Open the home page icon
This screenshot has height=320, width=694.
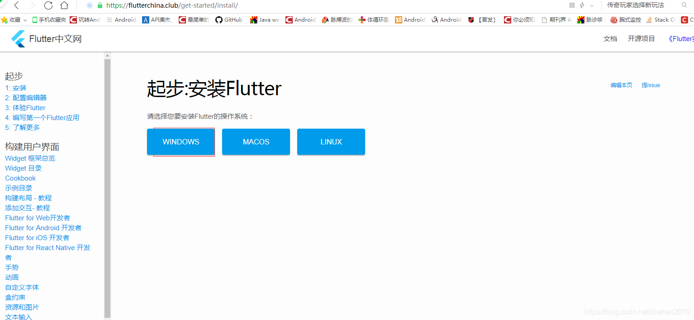[65, 6]
